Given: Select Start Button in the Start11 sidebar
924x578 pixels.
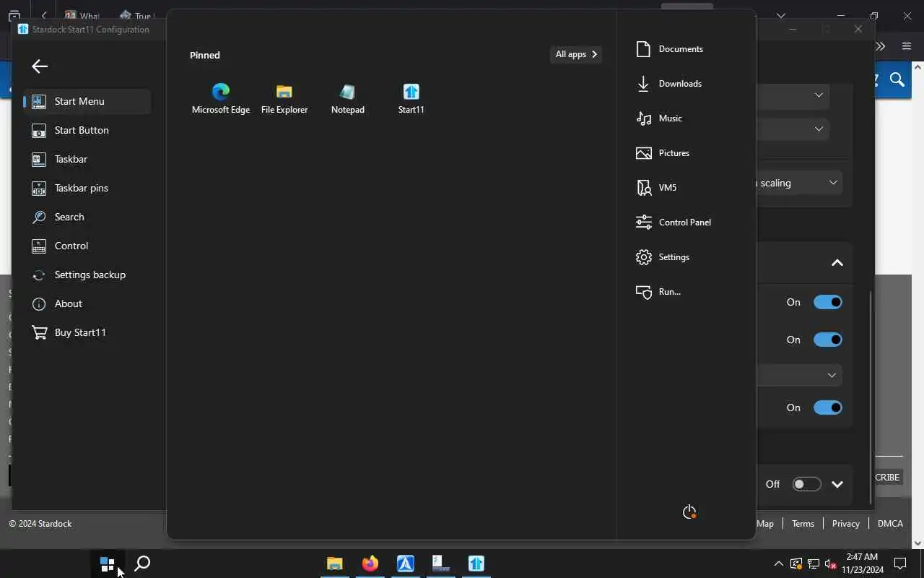Looking at the screenshot, I should click(87, 130).
